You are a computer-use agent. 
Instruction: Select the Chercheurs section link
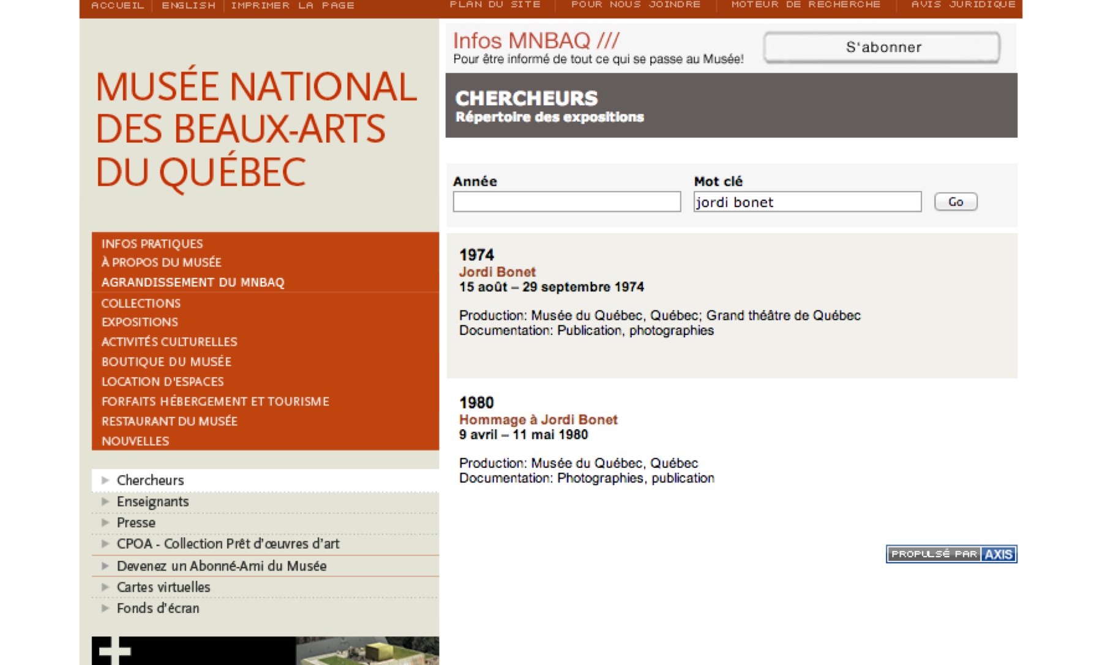[x=150, y=480]
